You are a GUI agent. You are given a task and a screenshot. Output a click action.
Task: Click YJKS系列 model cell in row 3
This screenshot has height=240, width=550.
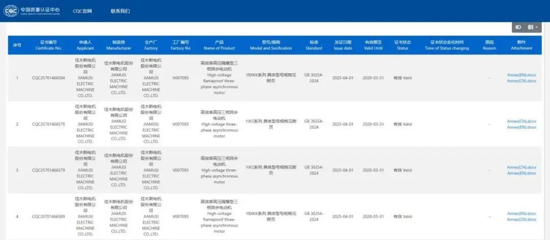tap(271, 170)
